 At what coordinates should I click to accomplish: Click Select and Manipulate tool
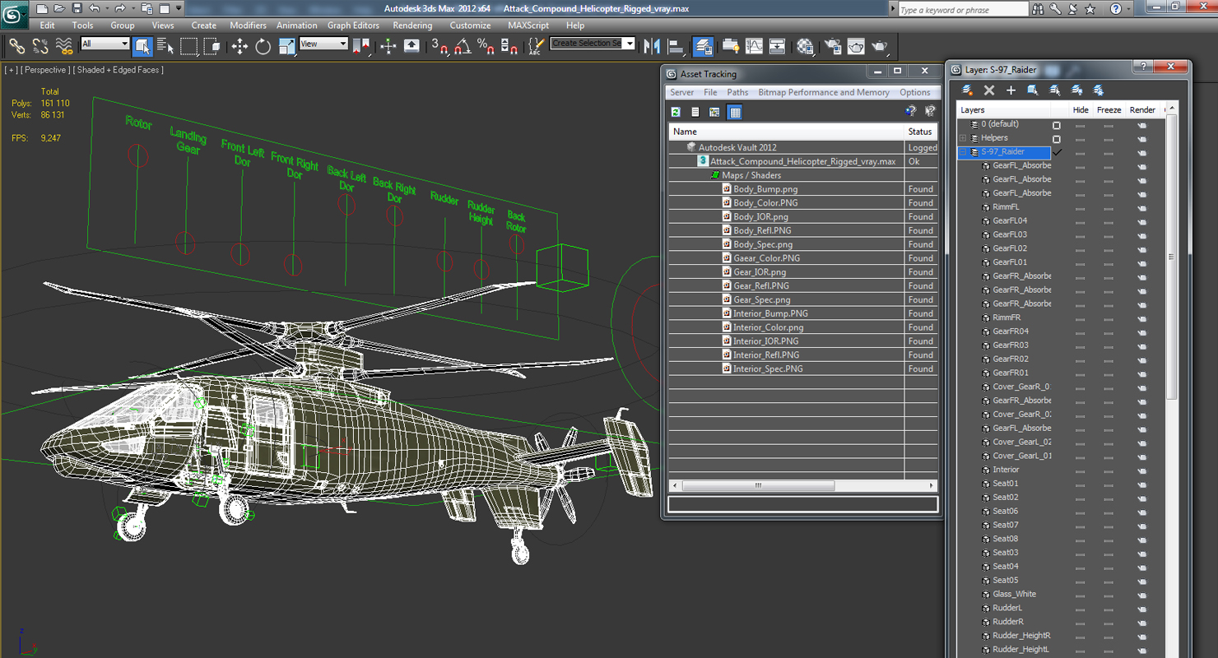pos(388,46)
